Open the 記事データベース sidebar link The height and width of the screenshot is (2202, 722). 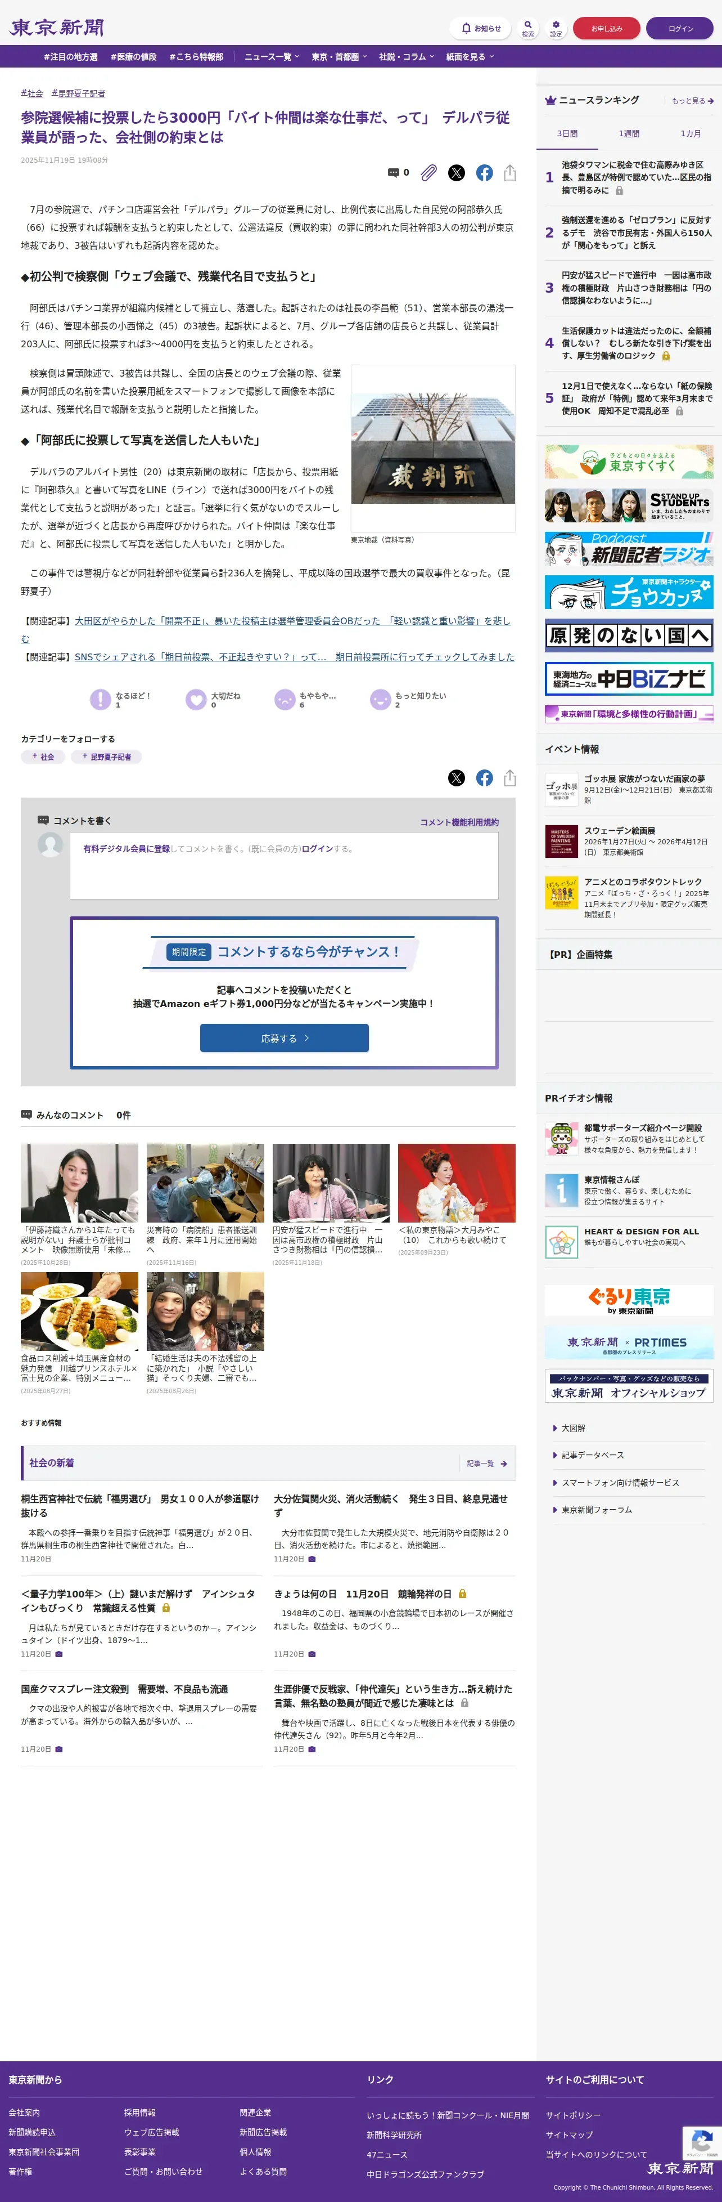[592, 1455]
